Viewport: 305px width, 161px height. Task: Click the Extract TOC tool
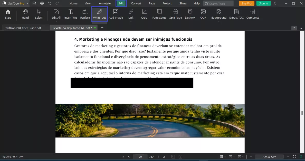236,14
